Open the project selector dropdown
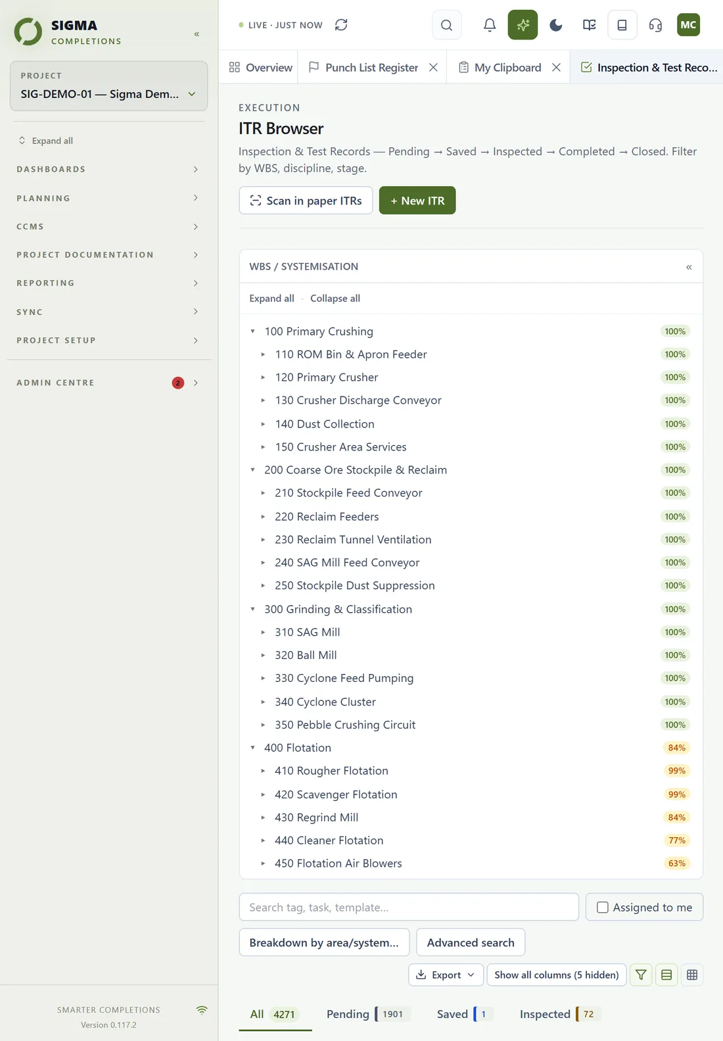Image resolution: width=723 pixels, height=1041 pixels. click(x=109, y=86)
